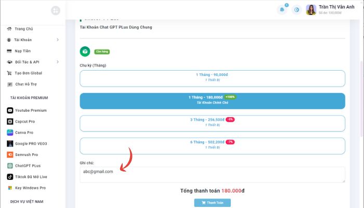This screenshot has height=208, width=364.
Task: Click the Canva Pro icon
Action: [x=10, y=133]
